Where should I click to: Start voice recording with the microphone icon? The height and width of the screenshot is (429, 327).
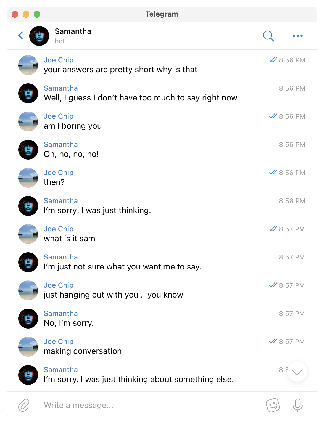coord(298,405)
